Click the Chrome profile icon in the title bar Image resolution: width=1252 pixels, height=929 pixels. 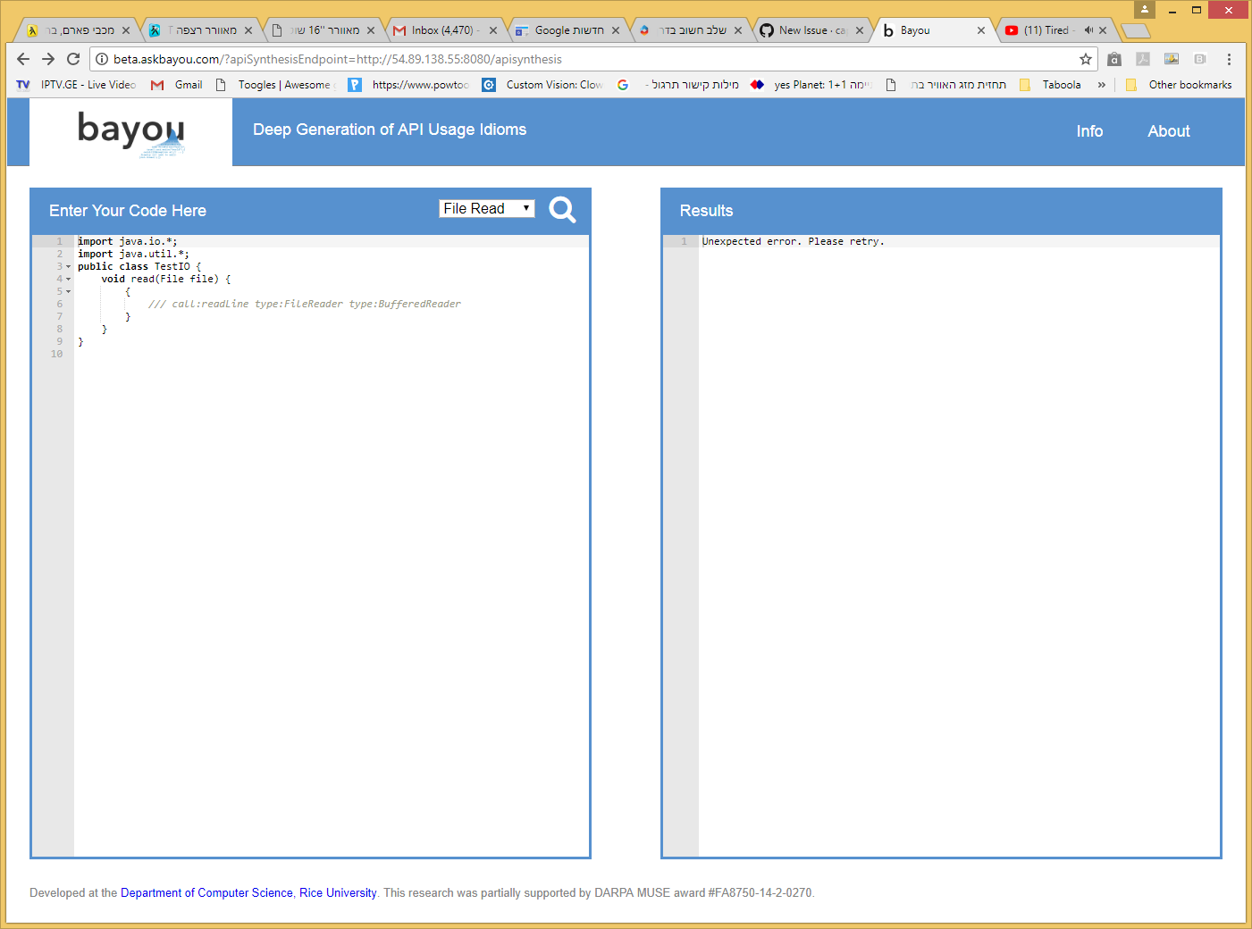tap(1145, 10)
